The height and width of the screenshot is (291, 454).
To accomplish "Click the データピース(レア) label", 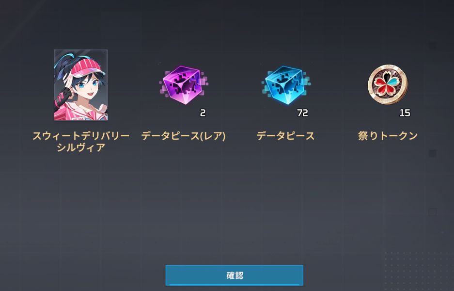I will [183, 136].
